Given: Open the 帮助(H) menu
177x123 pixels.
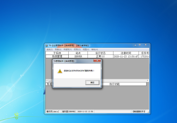Looking at the screenshot, I should point(95,49).
